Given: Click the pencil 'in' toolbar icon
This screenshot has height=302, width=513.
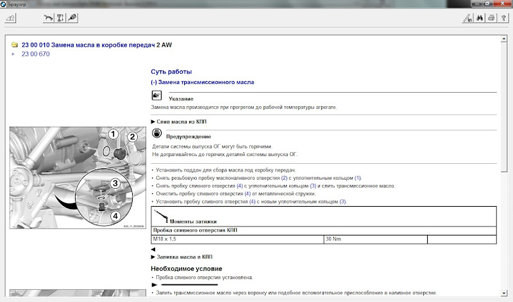Looking at the screenshot, I should pyautogui.click(x=467, y=19).
